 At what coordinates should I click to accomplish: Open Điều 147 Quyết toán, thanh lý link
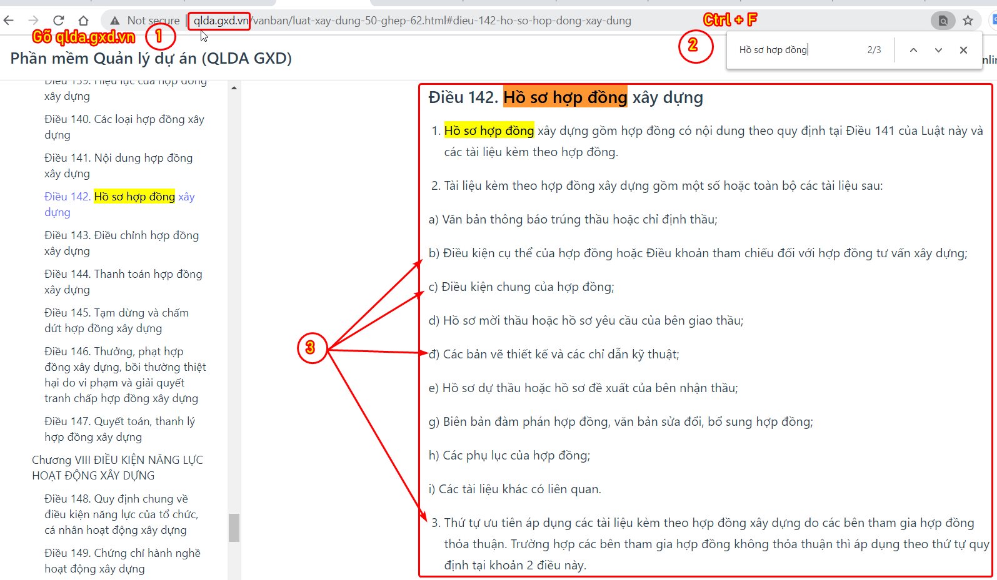tap(119, 429)
